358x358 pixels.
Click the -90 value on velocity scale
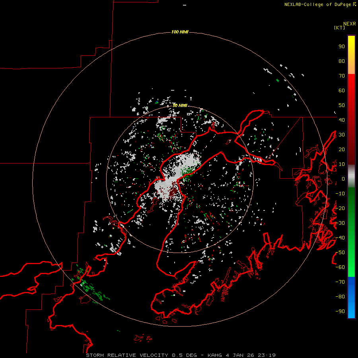pyautogui.click(x=340, y=311)
